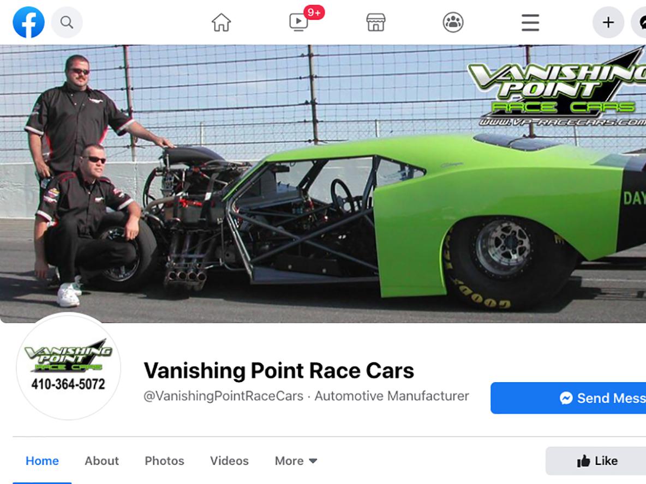646x484 pixels.
Task: Click the Vanishing Point Race Cars page title
Action: tap(279, 371)
